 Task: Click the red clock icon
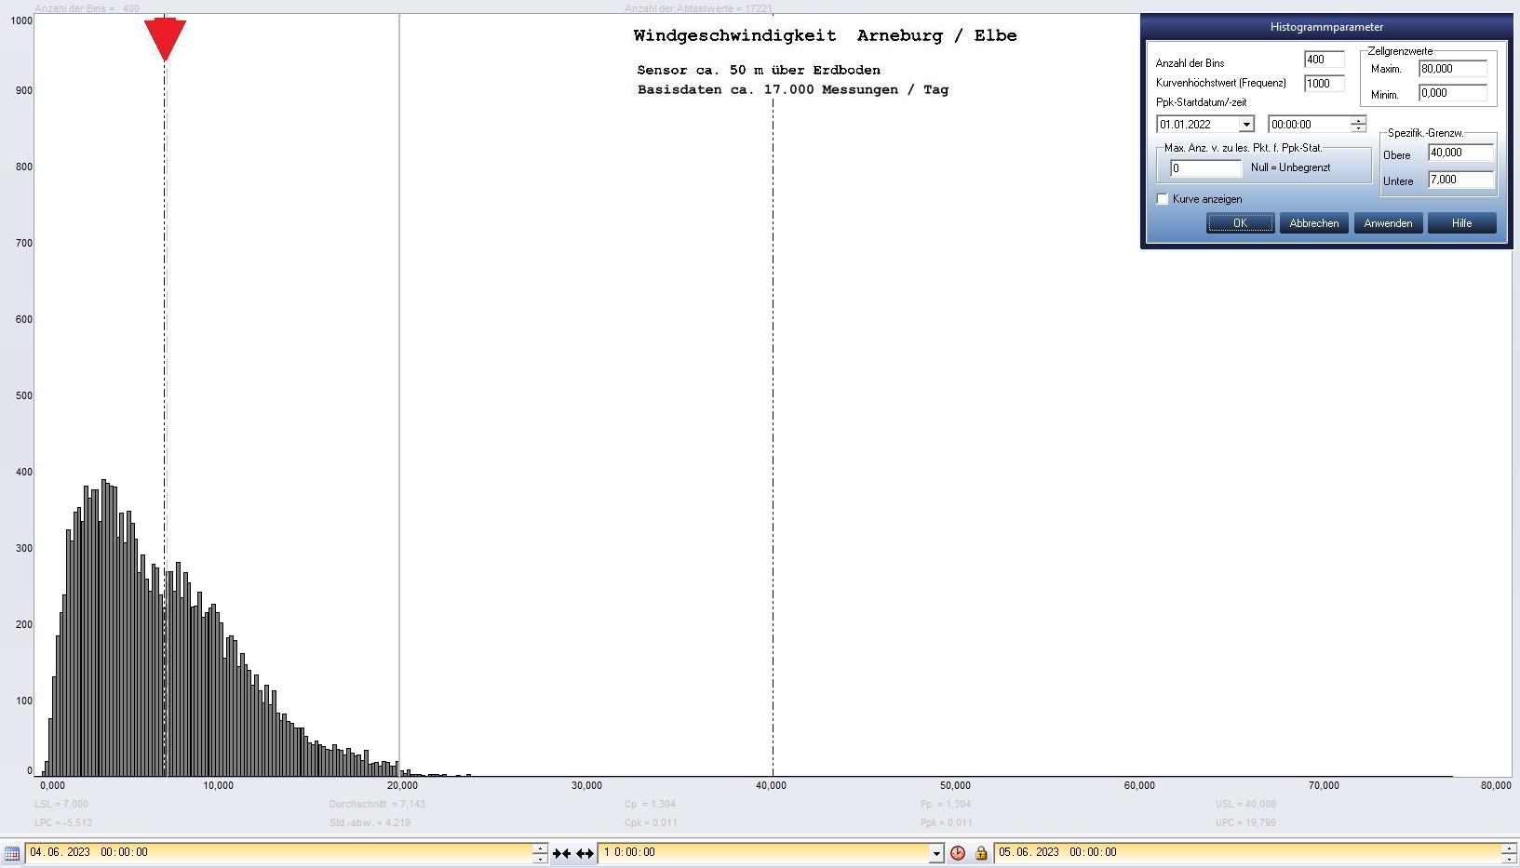click(958, 852)
